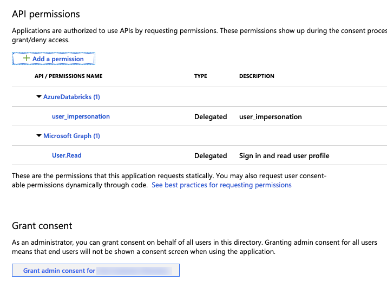This screenshot has width=387, height=281.
Task: Click the plus icon beside Add a permission
Action: coord(27,58)
